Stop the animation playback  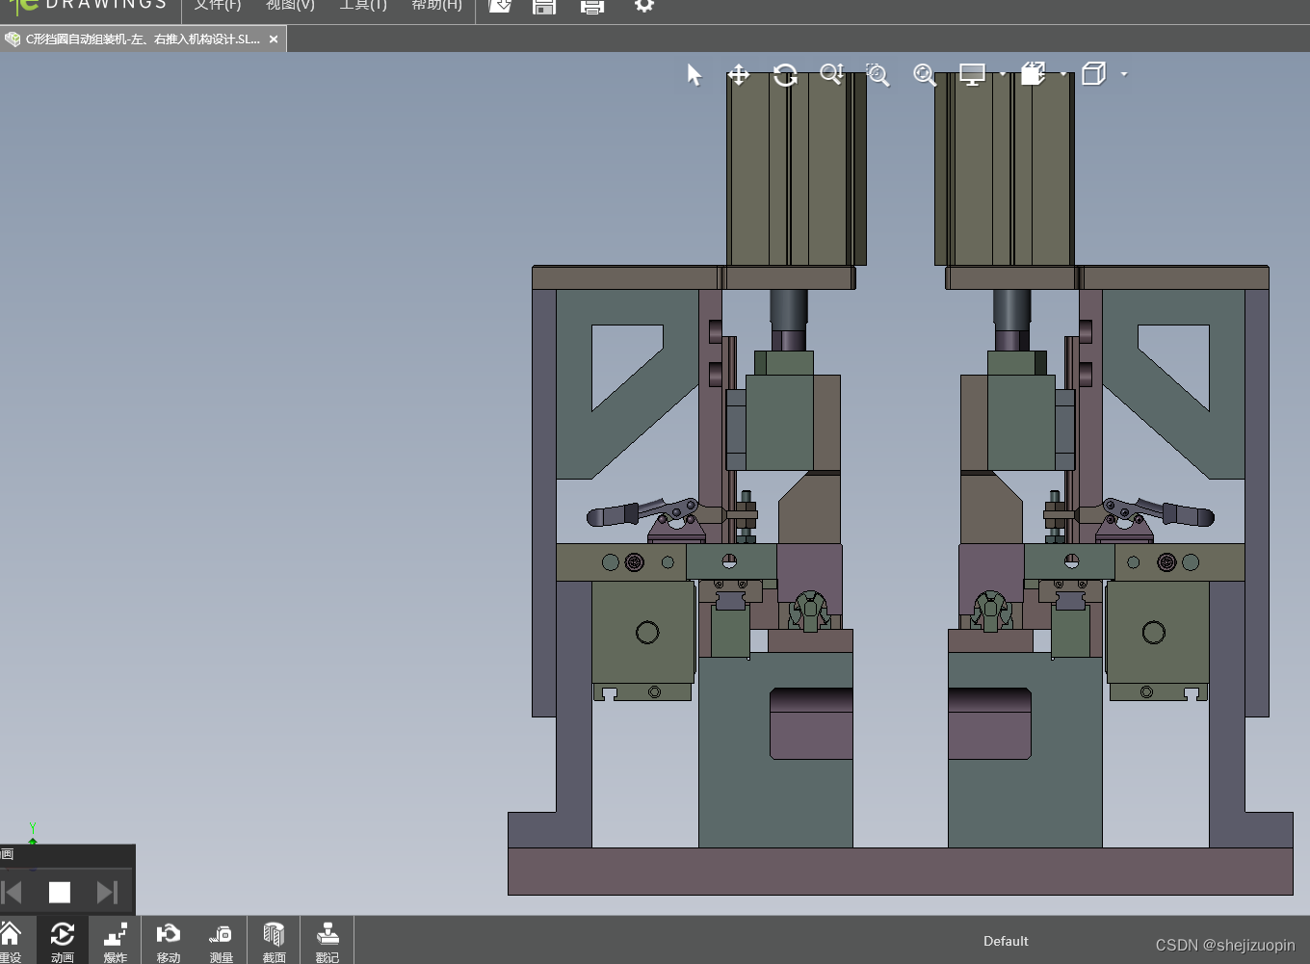point(60,893)
